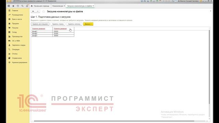
Task: Open the ОС и НМА section
Action: click(16, 41)
